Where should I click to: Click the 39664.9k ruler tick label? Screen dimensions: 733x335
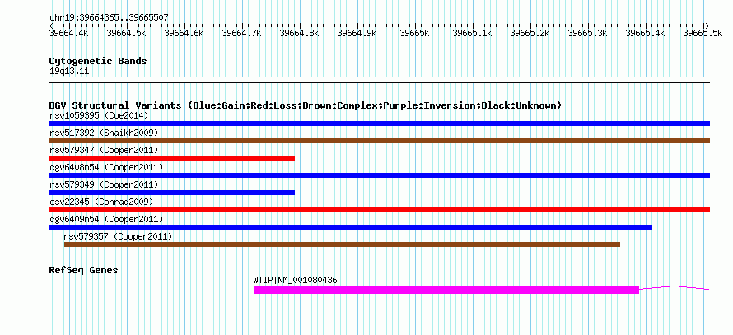357,33
